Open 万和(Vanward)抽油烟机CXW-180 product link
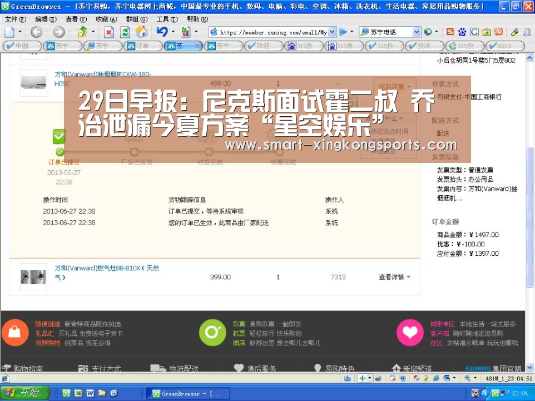The width and height of the screenshot is (535, 401). tap(103, 79)
